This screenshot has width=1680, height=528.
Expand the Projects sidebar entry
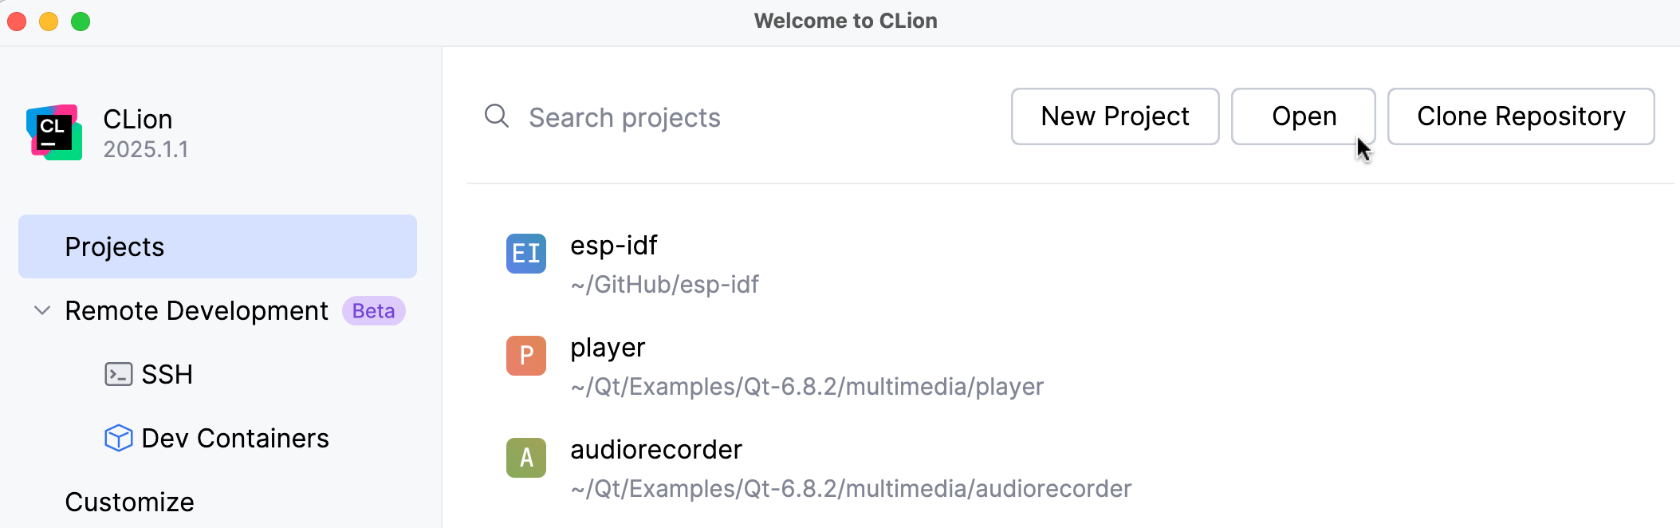tap(114, 246)
